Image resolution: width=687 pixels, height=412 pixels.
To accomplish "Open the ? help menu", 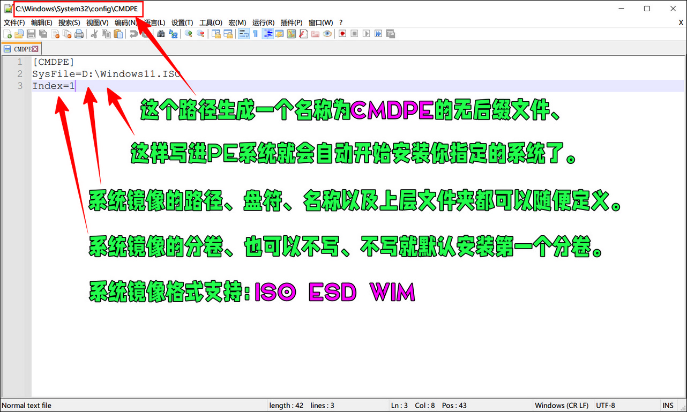I will [x=341, y=23].
